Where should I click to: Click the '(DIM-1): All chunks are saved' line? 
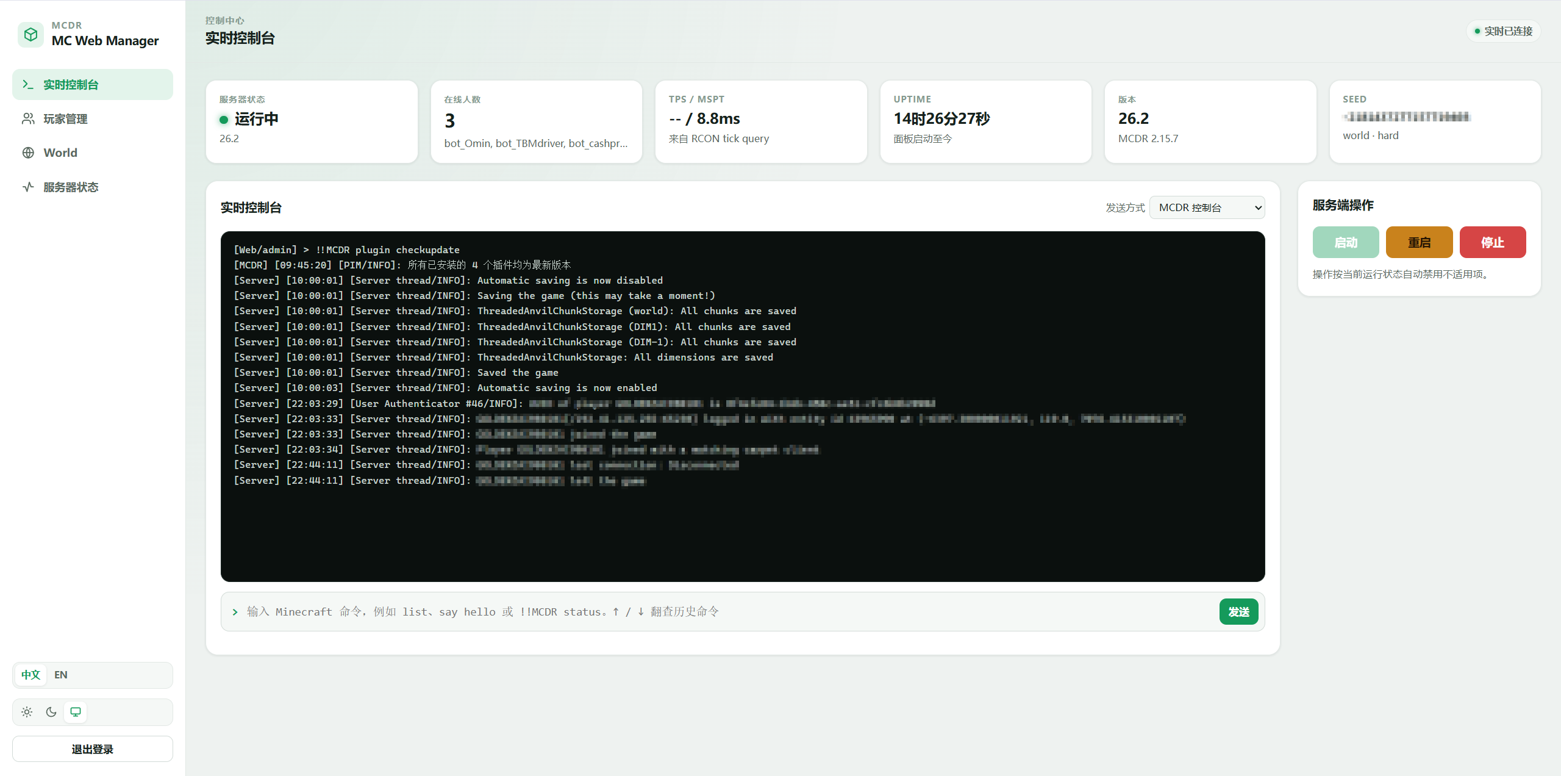click(515, 342)
